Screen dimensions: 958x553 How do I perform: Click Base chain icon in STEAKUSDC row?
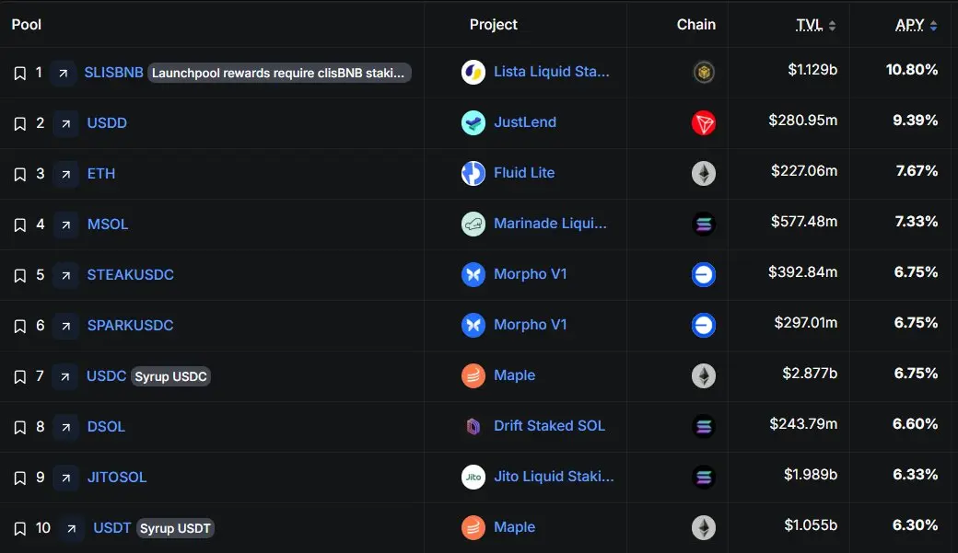click(704, 275)
